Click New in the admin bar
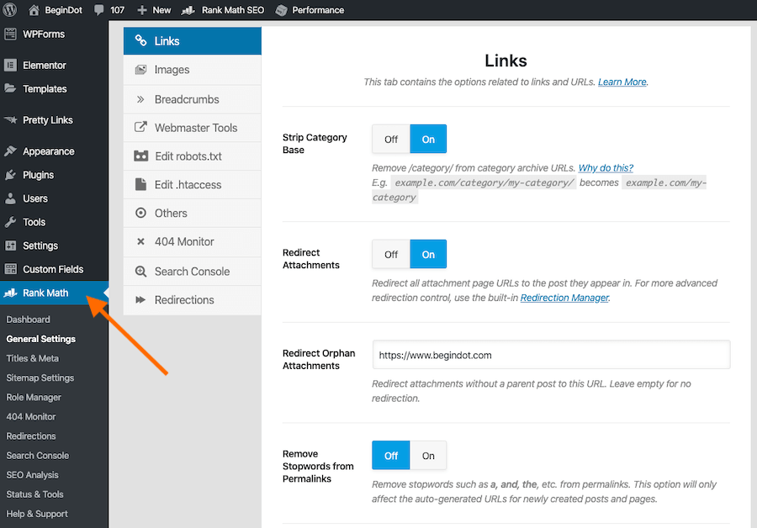 (154, 9)
